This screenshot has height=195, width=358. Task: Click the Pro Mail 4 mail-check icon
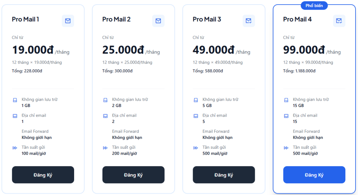tap(339, 21)
